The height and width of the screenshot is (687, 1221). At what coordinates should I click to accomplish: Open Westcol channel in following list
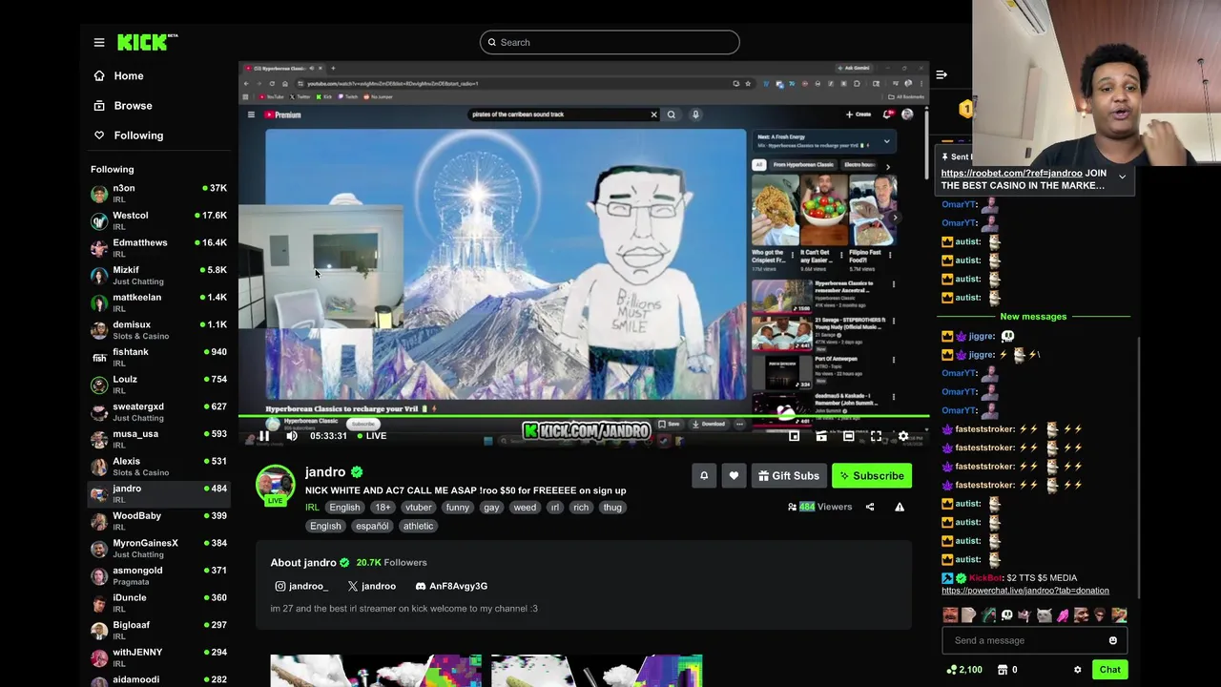159,220
